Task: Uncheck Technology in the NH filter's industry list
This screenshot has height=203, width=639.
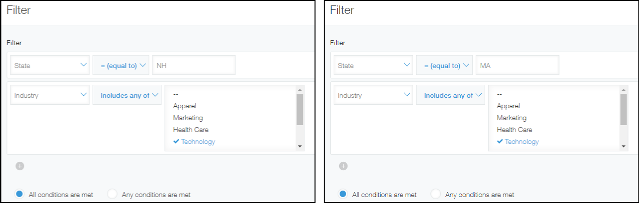Action: (194, 142)
